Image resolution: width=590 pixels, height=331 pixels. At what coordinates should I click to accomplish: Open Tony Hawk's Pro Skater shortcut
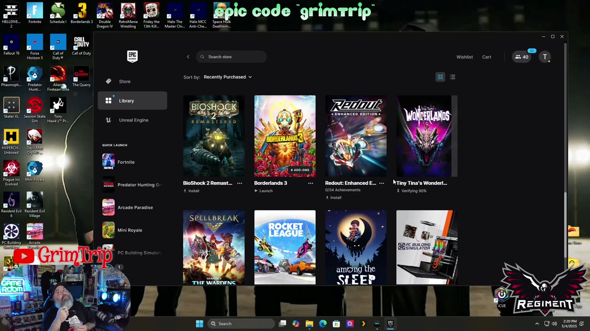(x=58, y=110)
